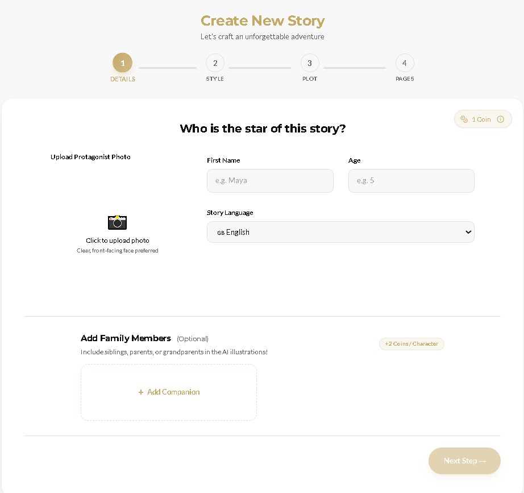Click the camera icon to upload photo

[117, 222]
